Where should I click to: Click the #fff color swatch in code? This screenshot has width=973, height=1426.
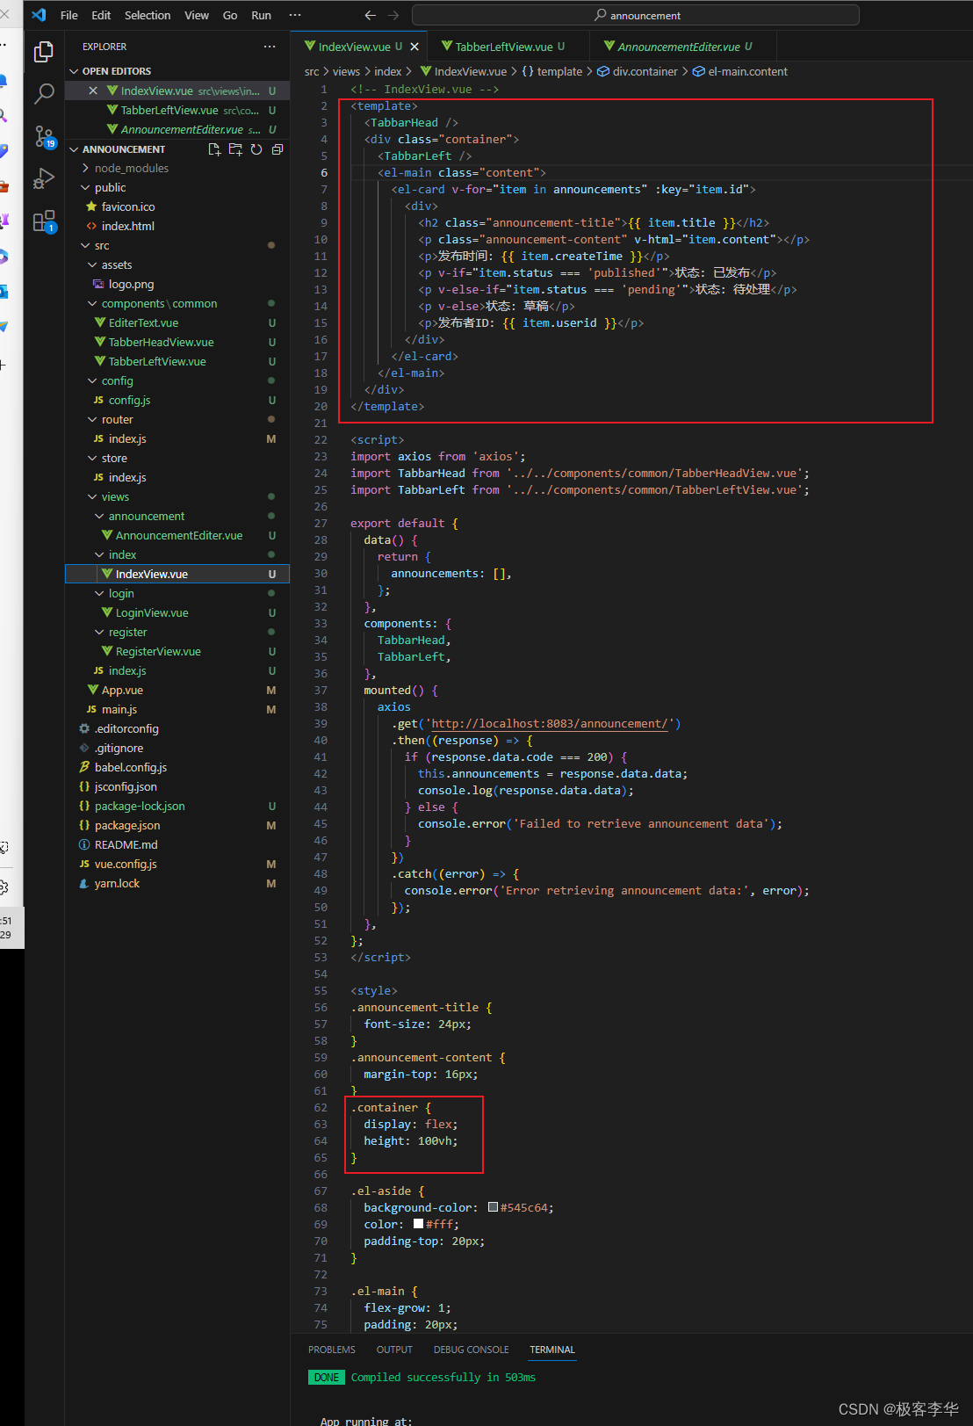[x=419, y=1224]
